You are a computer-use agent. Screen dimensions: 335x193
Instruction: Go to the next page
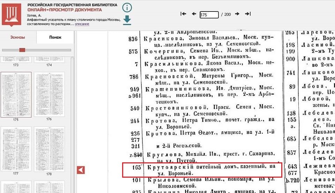(x=237, y=14)
